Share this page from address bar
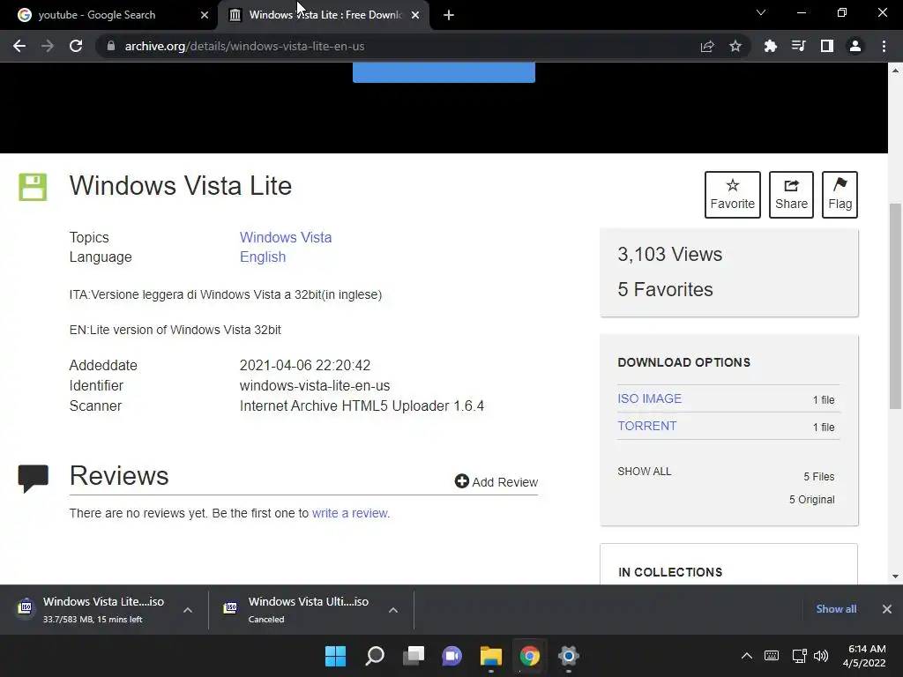 [x=707, y=46]
